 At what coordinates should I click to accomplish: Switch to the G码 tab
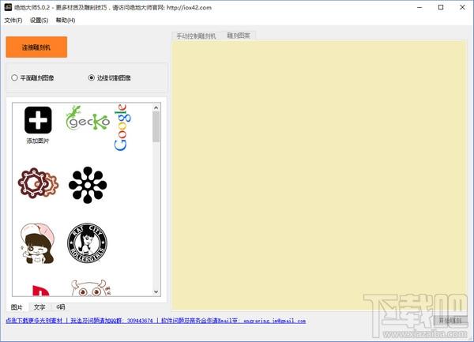(x=60, y=306)
